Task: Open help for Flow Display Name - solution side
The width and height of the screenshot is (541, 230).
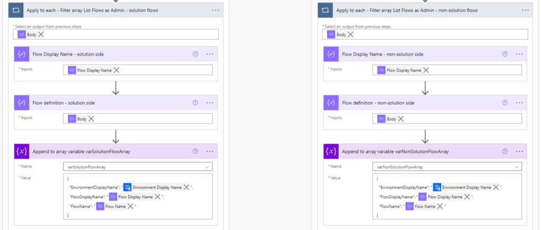Action: (195, 54)
